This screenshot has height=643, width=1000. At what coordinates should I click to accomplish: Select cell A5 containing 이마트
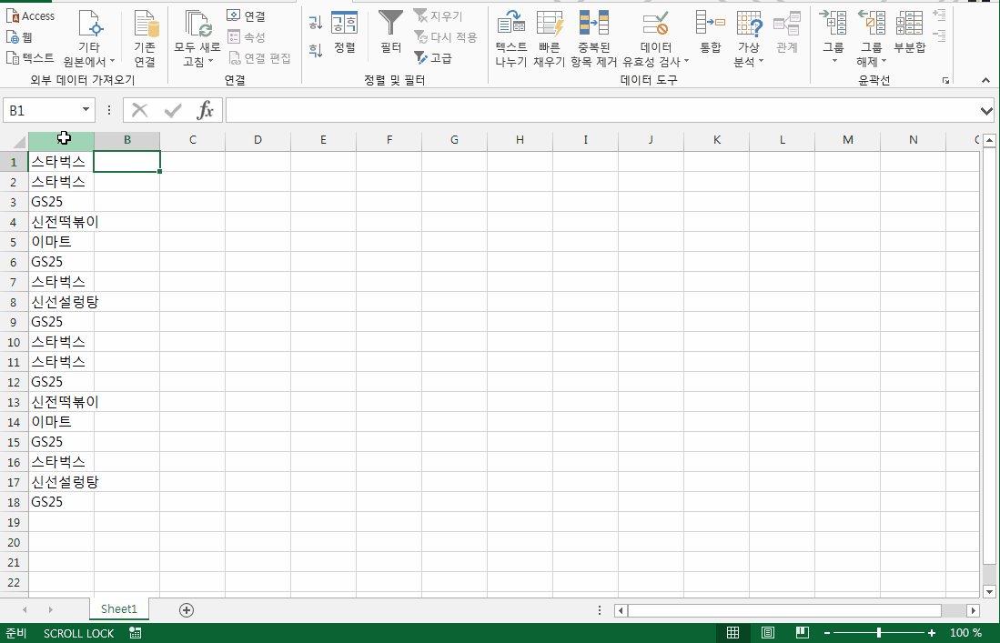pyautogui.click(x=61, y=242)
